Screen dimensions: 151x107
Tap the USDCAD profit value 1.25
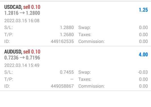(143, 10)
